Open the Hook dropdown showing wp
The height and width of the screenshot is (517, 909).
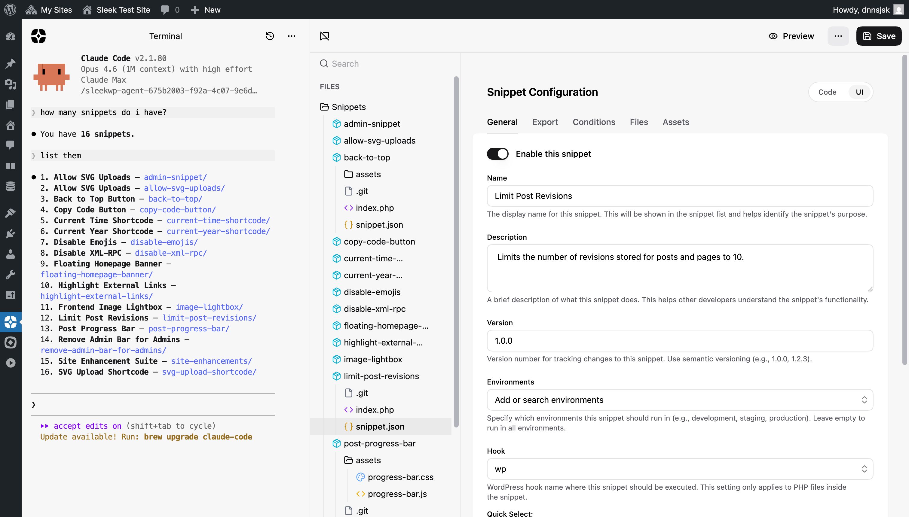click(680, 469)
